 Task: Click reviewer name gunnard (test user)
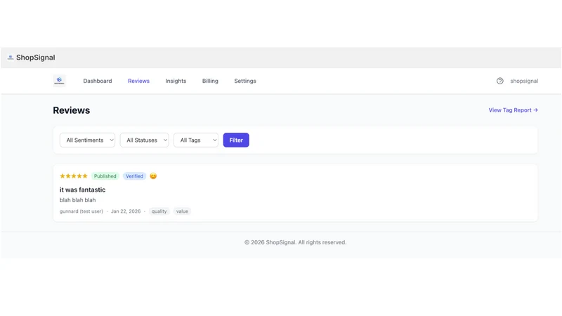click(x=81, y=211)
